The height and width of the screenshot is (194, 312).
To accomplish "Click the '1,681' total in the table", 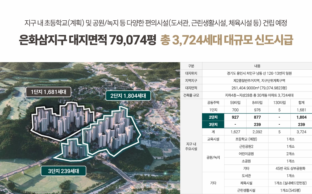I will 301,110.
